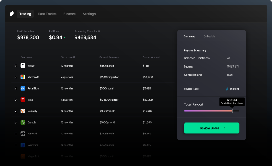Click the Codality logo icon
This screenshot has width=272, height=166.
pyautogui.click(x=23, y=111)
